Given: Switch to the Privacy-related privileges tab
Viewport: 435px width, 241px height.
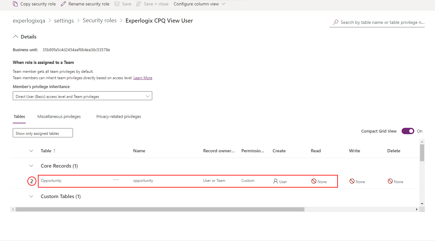Looking at the screenshot, I should [119, 117].
